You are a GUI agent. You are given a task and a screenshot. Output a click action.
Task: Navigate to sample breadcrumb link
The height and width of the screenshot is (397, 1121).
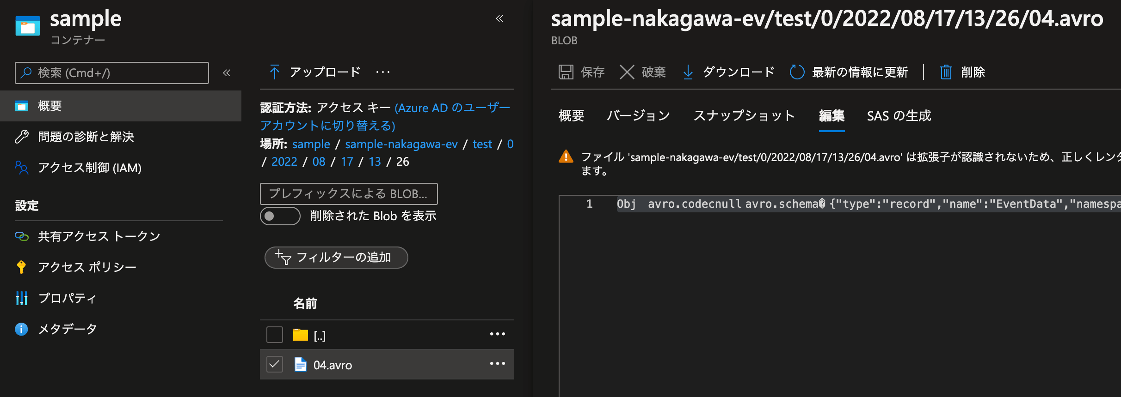tap(311, 144)
